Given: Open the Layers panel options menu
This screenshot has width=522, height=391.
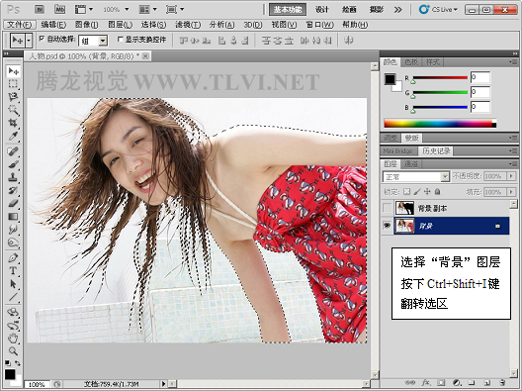Looking at the screenshot, I should [x=512, y=163].
